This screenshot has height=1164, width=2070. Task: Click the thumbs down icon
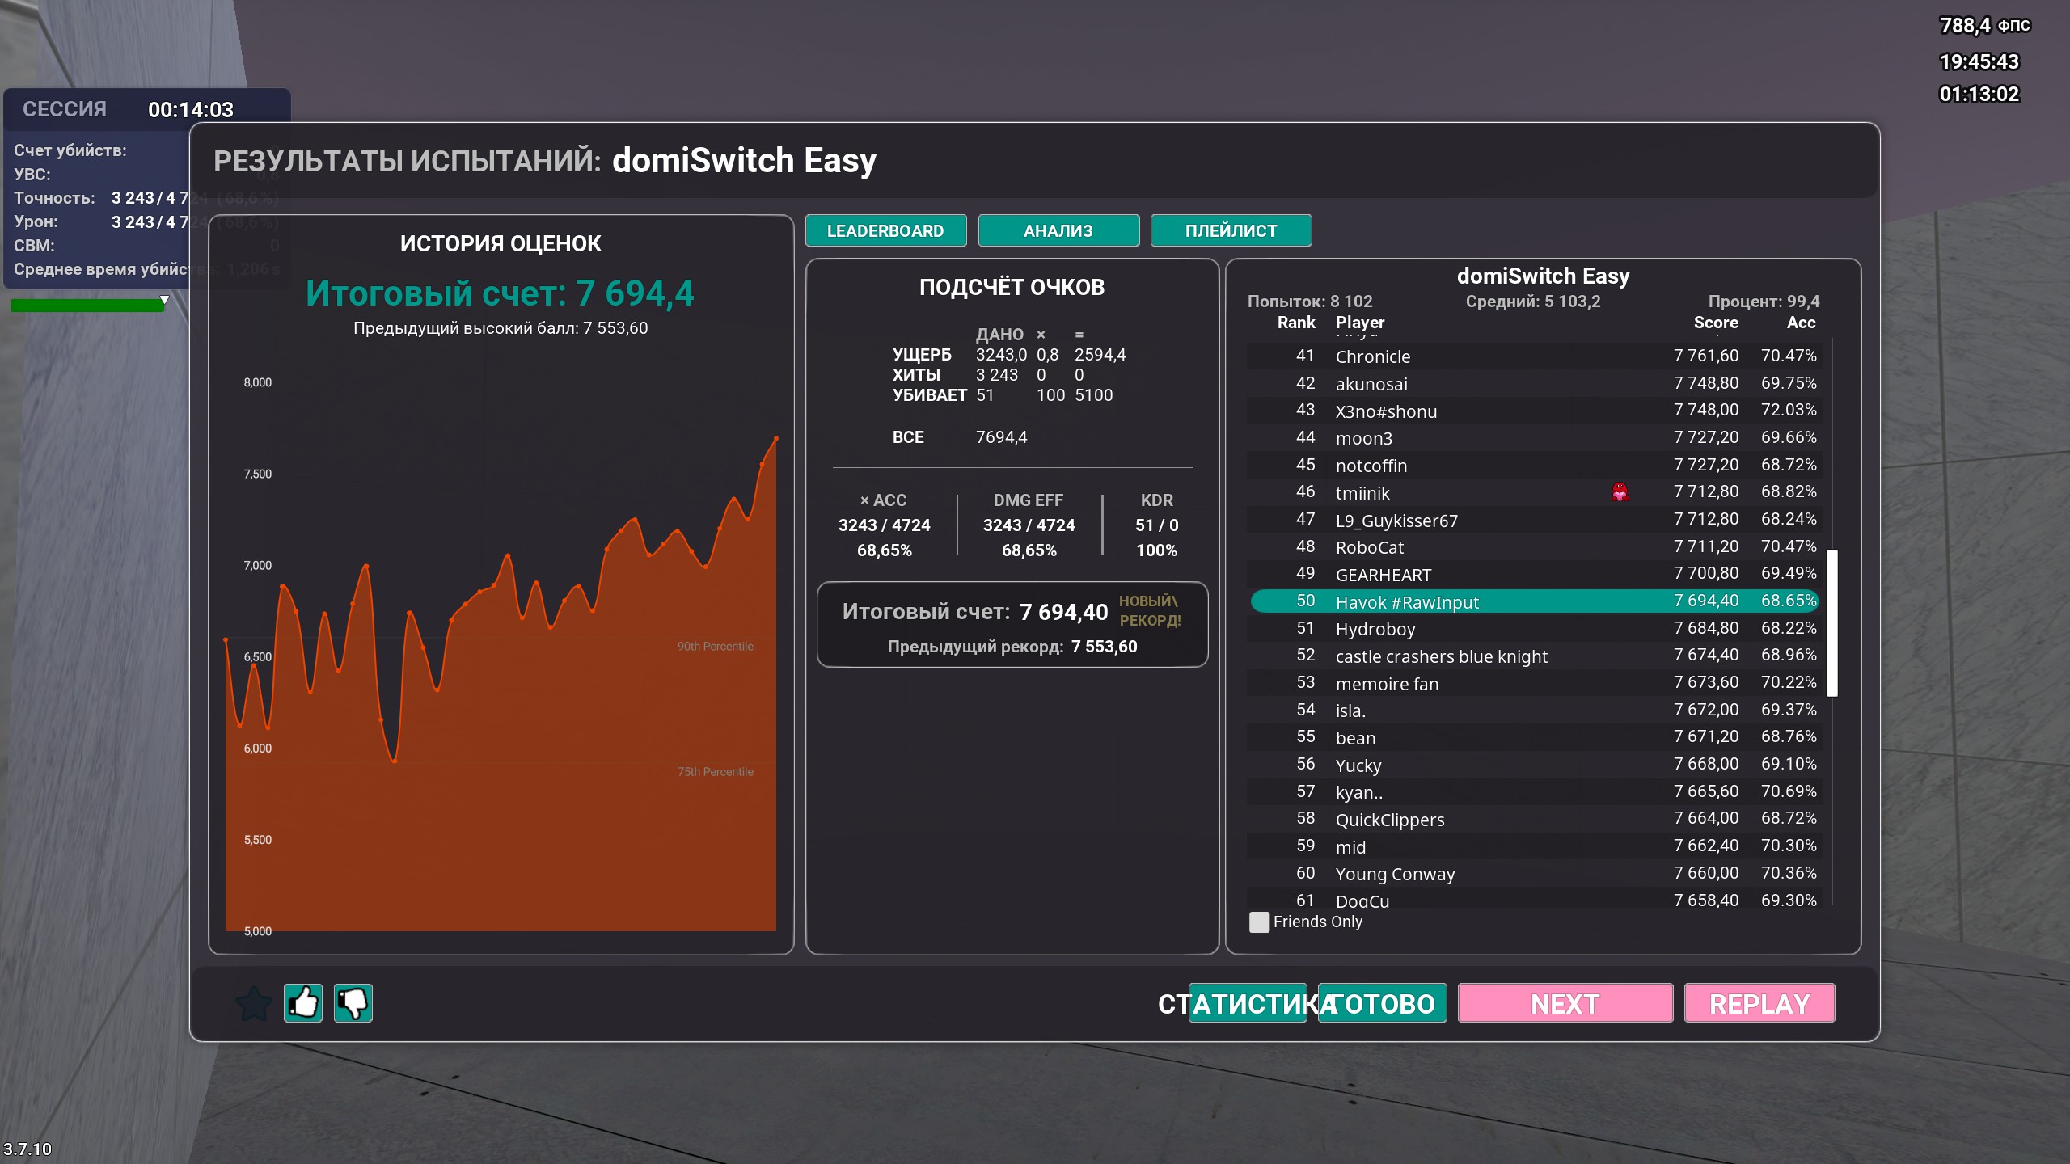point(353,1003)
